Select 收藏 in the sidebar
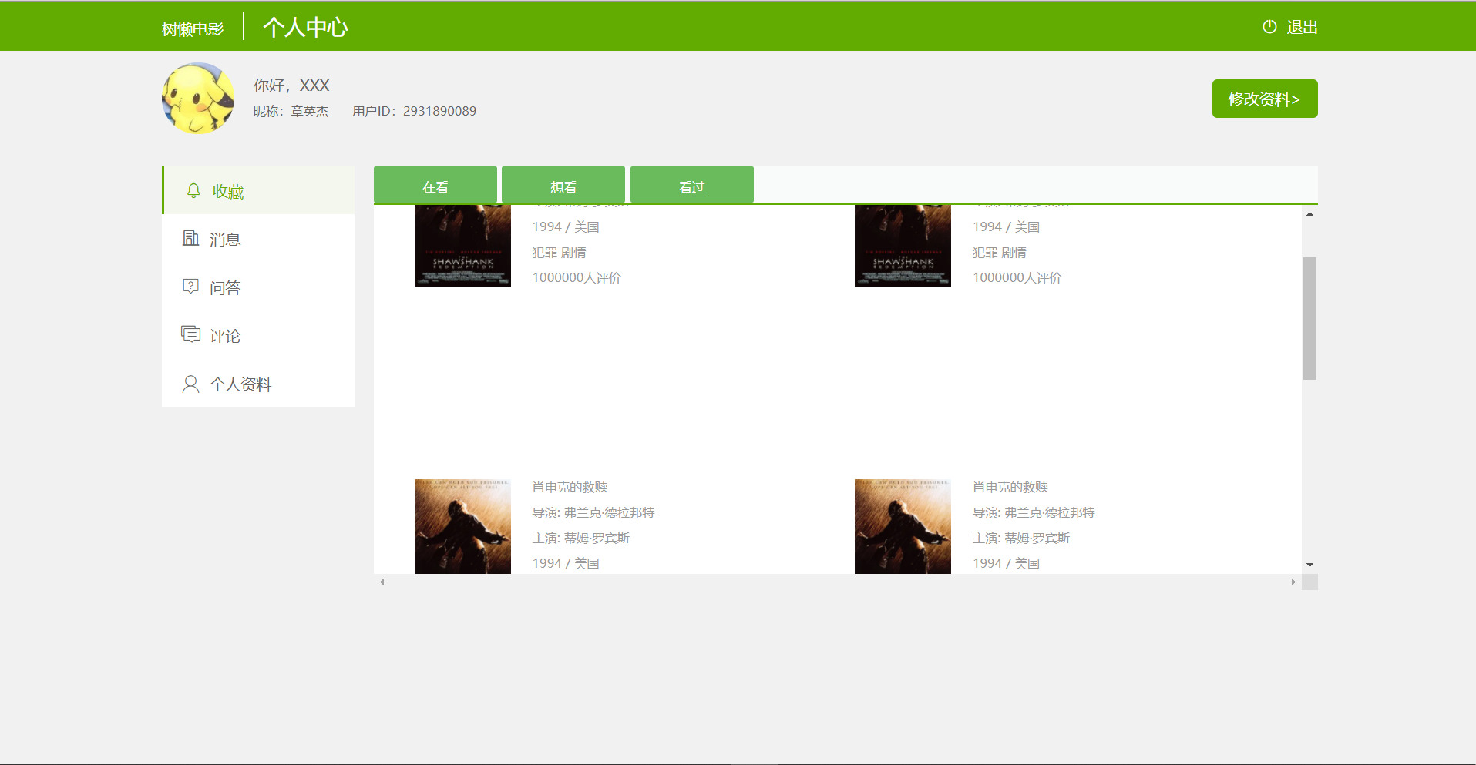 click(258, 190)
